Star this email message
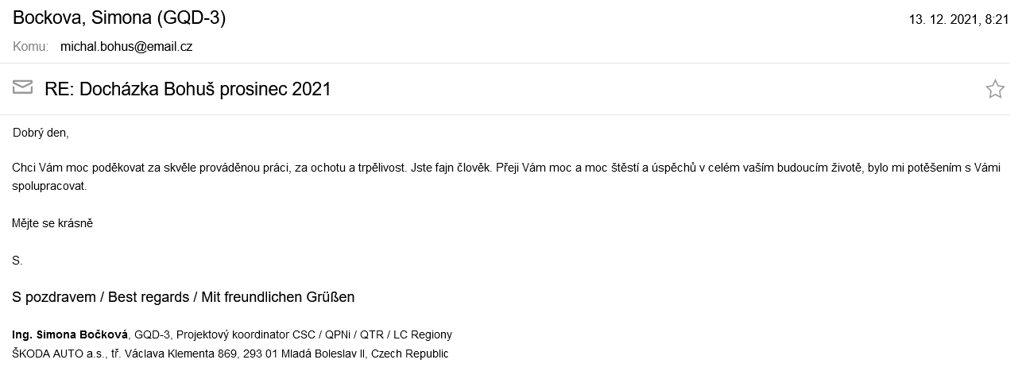The image size is (1022, 371). click(995, 89)
